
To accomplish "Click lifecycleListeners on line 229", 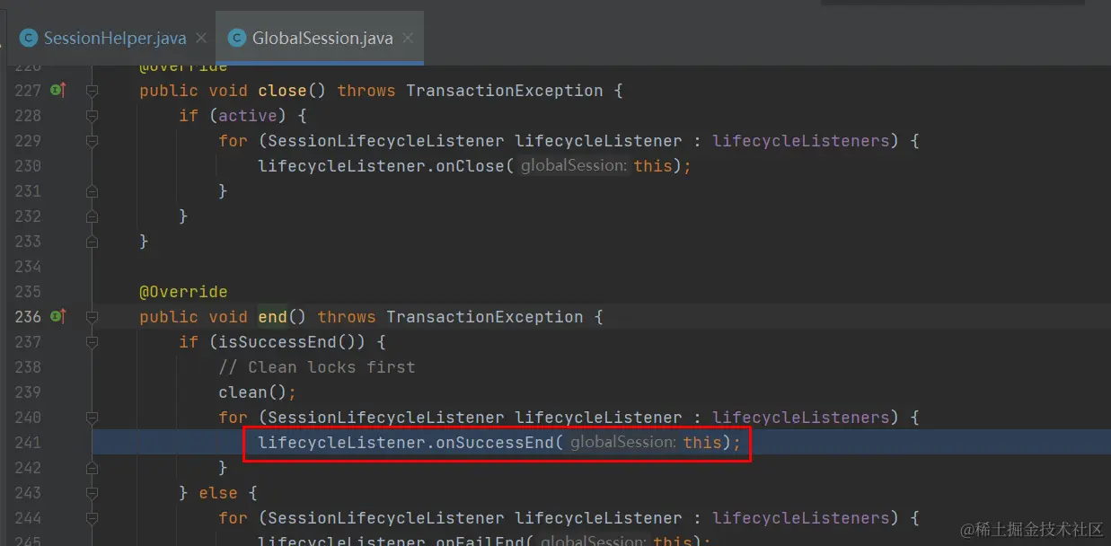I will click(x=801, y=141).
